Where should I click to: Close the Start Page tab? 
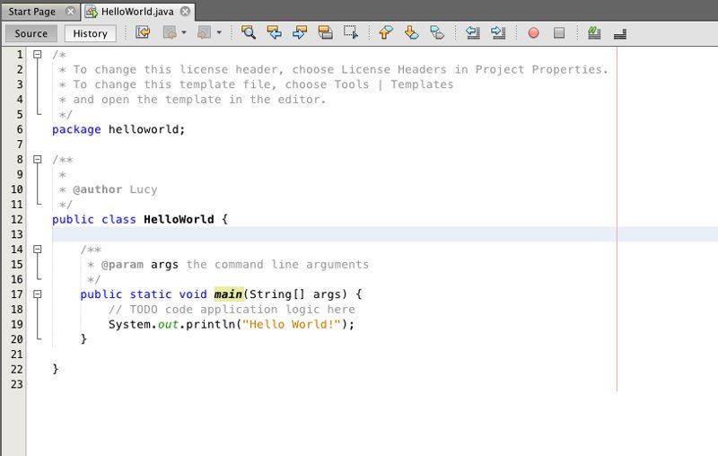click(x=70, y=11)
